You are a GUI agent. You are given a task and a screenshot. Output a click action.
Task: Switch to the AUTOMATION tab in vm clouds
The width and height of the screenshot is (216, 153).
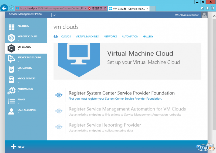pos(130,36)
